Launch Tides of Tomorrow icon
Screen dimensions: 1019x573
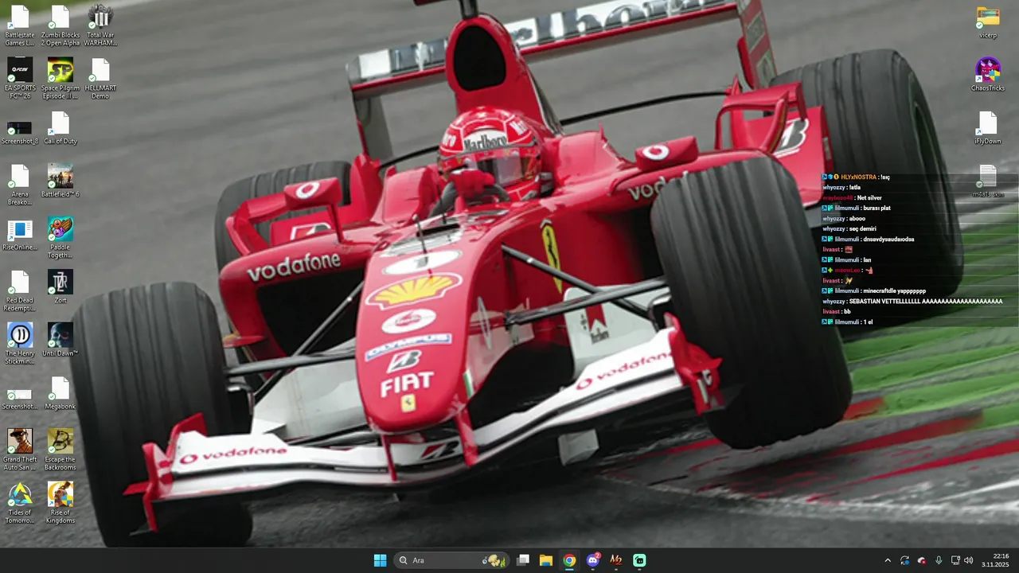tap(20, 504)
